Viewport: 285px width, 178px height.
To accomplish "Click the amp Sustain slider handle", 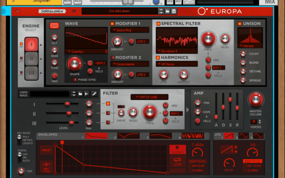I will (x=230, y=99).
